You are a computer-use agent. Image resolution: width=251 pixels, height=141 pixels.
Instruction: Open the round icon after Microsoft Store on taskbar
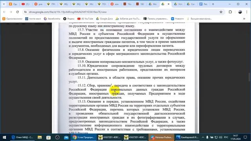pos(57,137)
